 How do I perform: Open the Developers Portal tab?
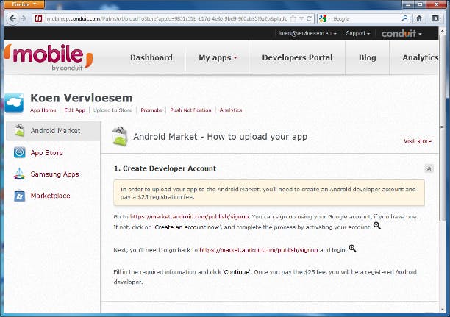pyautogui.click(x=297, y=57)
